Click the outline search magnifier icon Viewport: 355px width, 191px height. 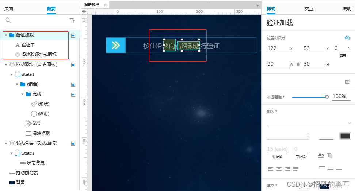click(x=8, y=20)
